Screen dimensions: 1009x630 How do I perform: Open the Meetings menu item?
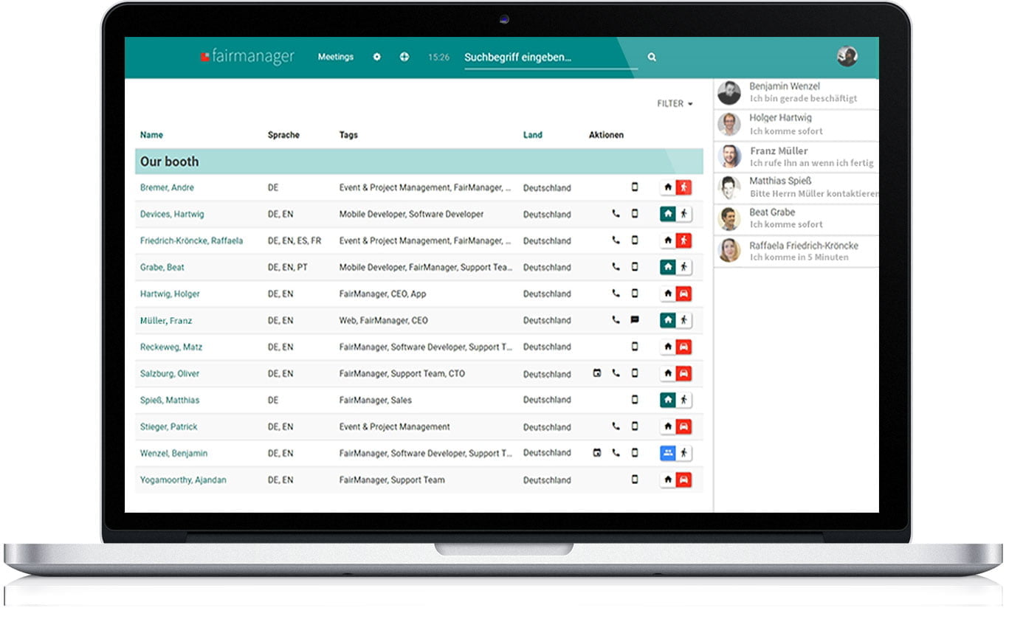[335, 57]
